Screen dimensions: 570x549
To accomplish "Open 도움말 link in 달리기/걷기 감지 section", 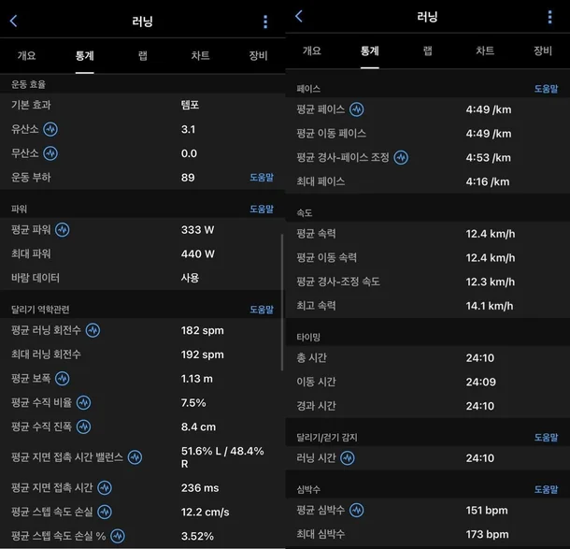I will pos(546,438).
